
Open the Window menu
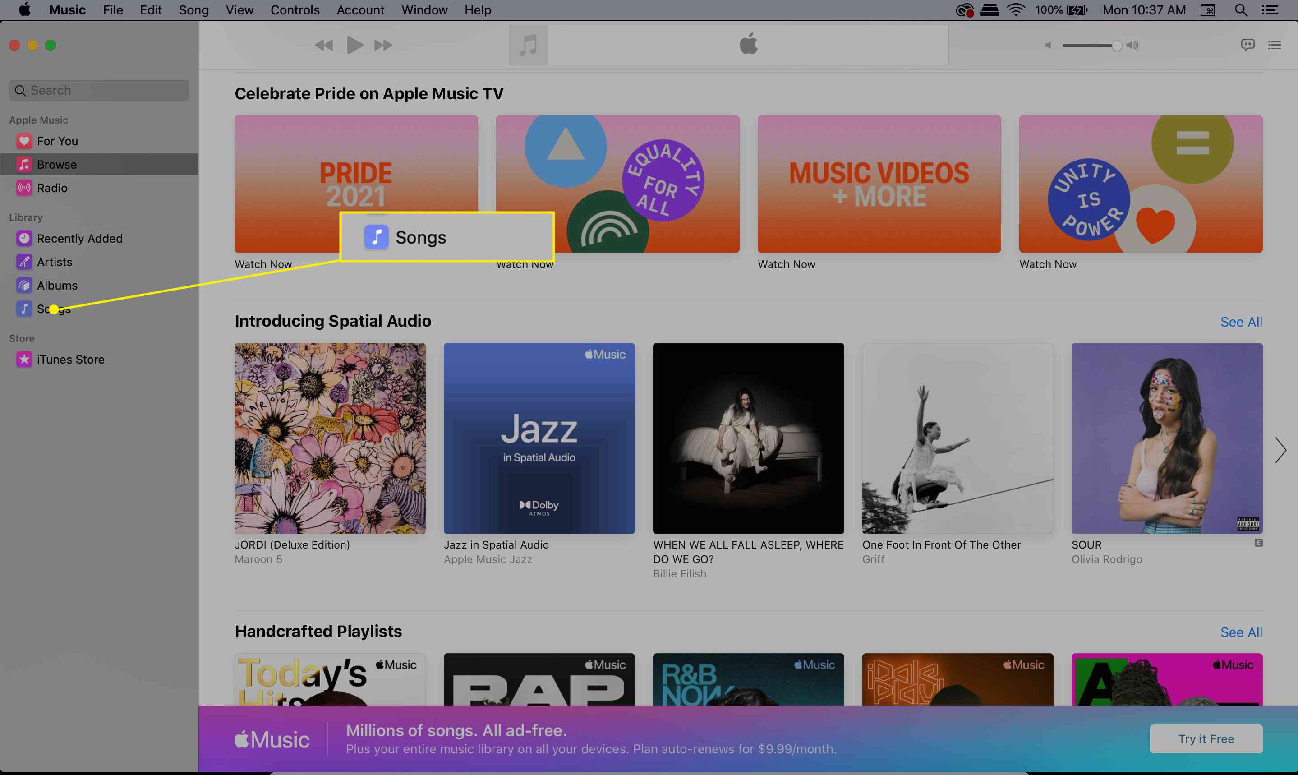coord(424,10)
